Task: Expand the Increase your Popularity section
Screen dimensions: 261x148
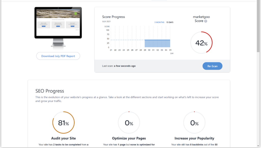Action: coord(194,138)
